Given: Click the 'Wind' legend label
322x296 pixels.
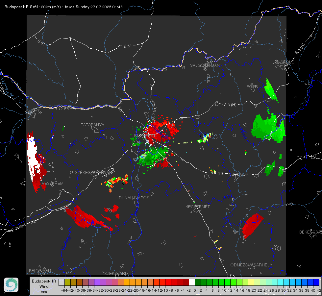Looking at the screenshot, I should 44,286.
